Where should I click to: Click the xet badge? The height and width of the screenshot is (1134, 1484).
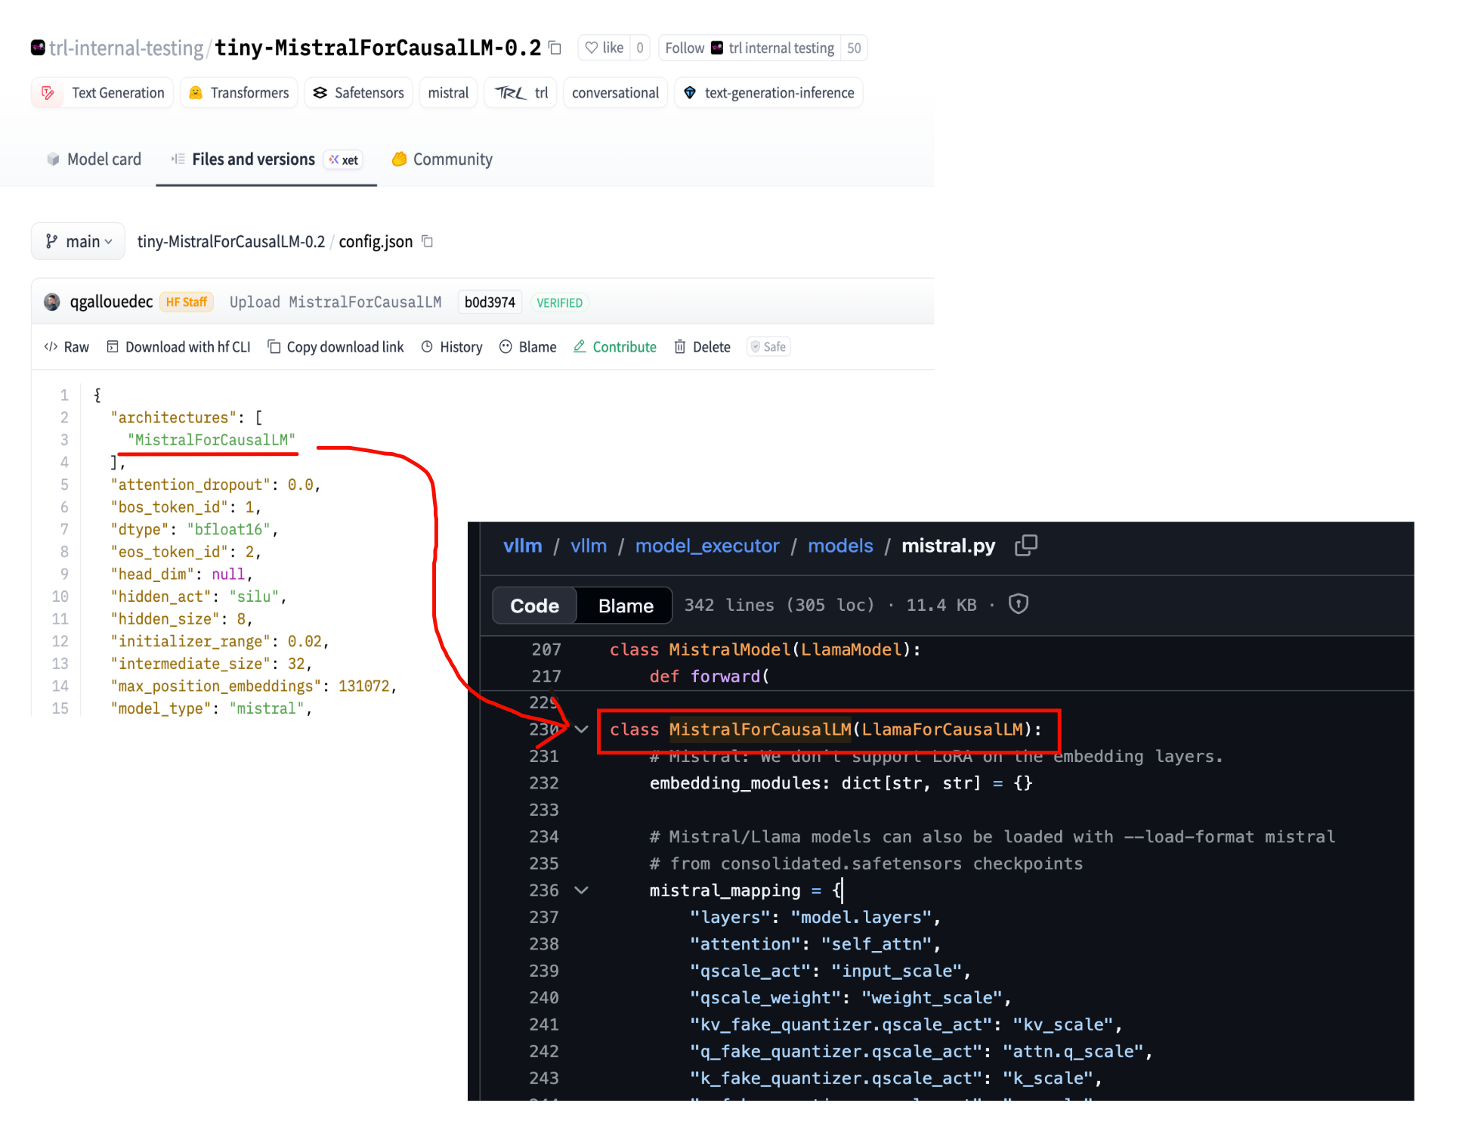click(x=344, y=160)
